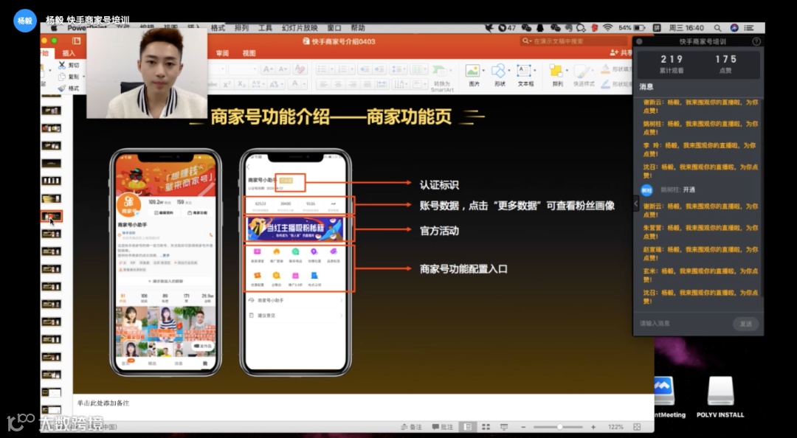797x438 pixels.
Task: Click the Text Box (文本框) icon
Action: tap(523, 71)
